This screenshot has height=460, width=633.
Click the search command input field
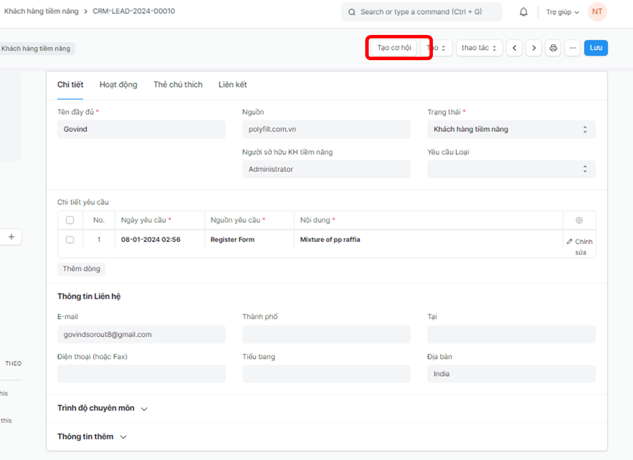tap(421, 12)
